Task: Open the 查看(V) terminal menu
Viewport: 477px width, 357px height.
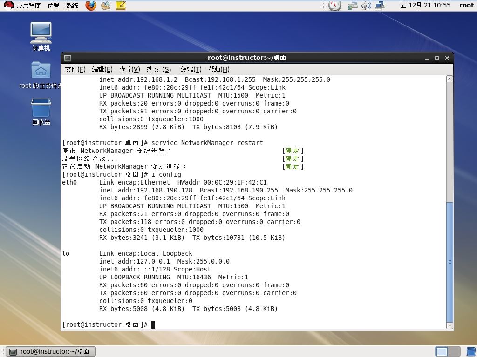Action: 129,70
